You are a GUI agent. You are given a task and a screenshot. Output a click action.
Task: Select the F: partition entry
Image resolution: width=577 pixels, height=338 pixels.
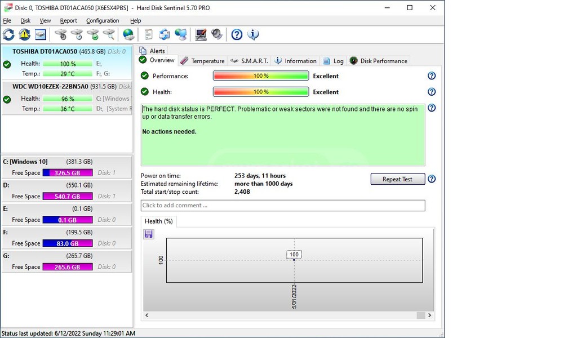(66, 238)
